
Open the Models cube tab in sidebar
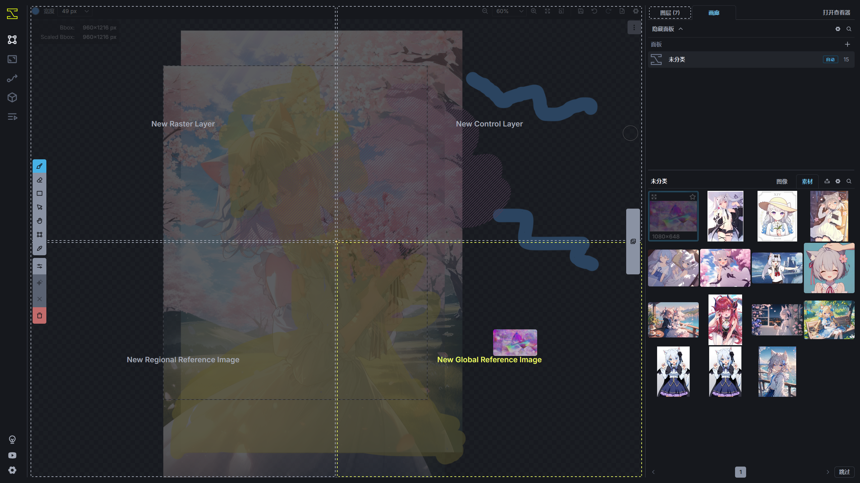[x=12, y=98]
